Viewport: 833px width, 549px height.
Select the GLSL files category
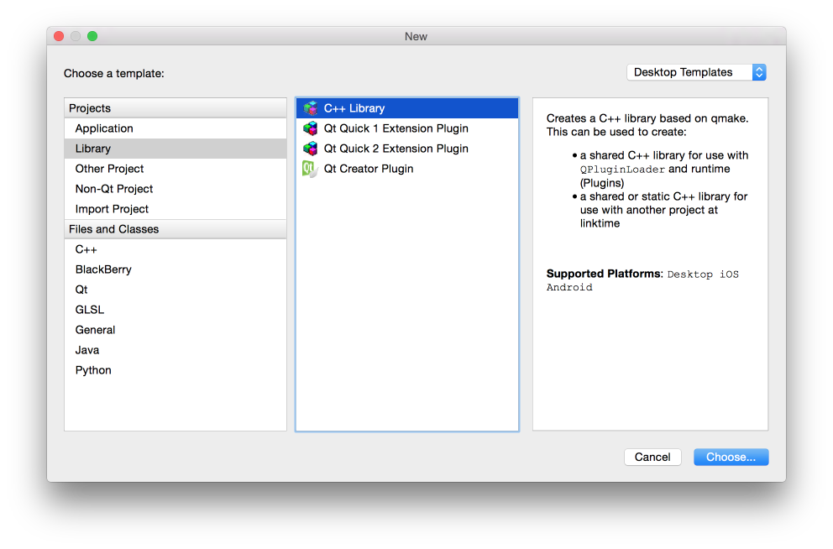pos(176,310)
